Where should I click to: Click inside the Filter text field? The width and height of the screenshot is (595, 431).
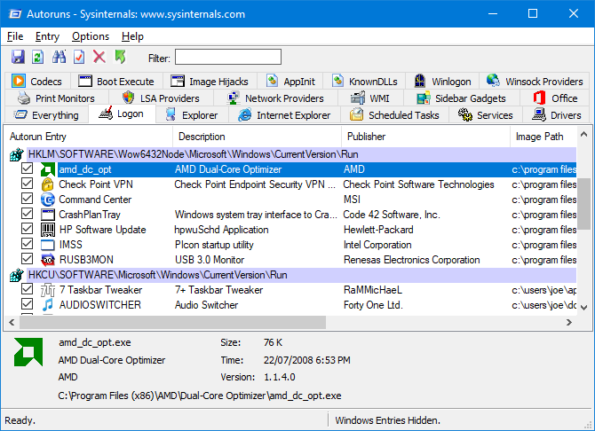(x=227, y=58)
